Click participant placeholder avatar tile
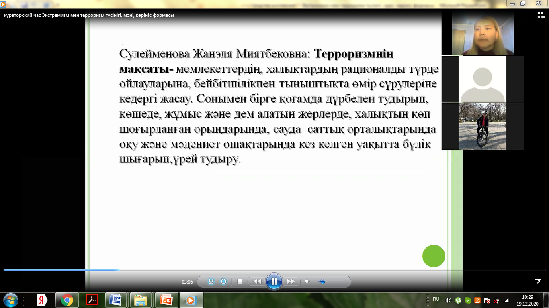Screen dimensions: 549x308 coord(482,79)
